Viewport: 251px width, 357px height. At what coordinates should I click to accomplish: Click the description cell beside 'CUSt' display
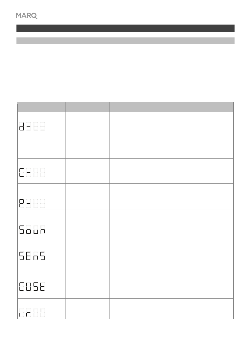tap(171, 283)
